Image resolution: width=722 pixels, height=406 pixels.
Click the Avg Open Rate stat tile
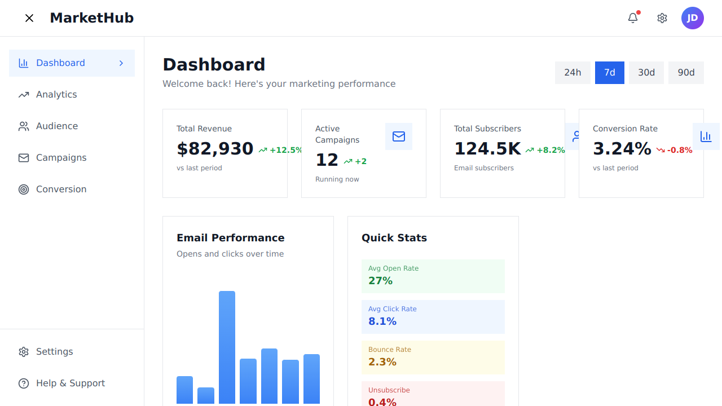coord(433,276)
